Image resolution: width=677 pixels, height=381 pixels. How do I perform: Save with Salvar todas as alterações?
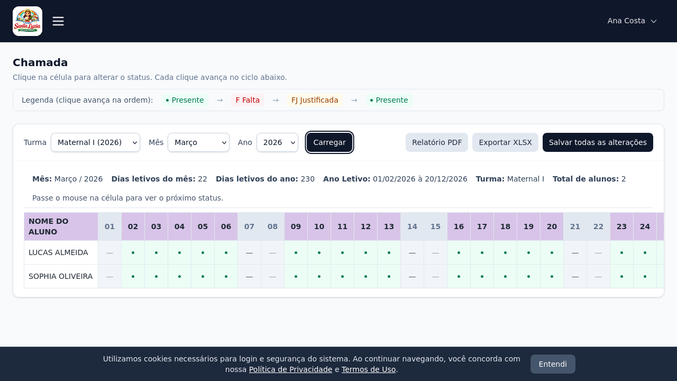point(598,142)
